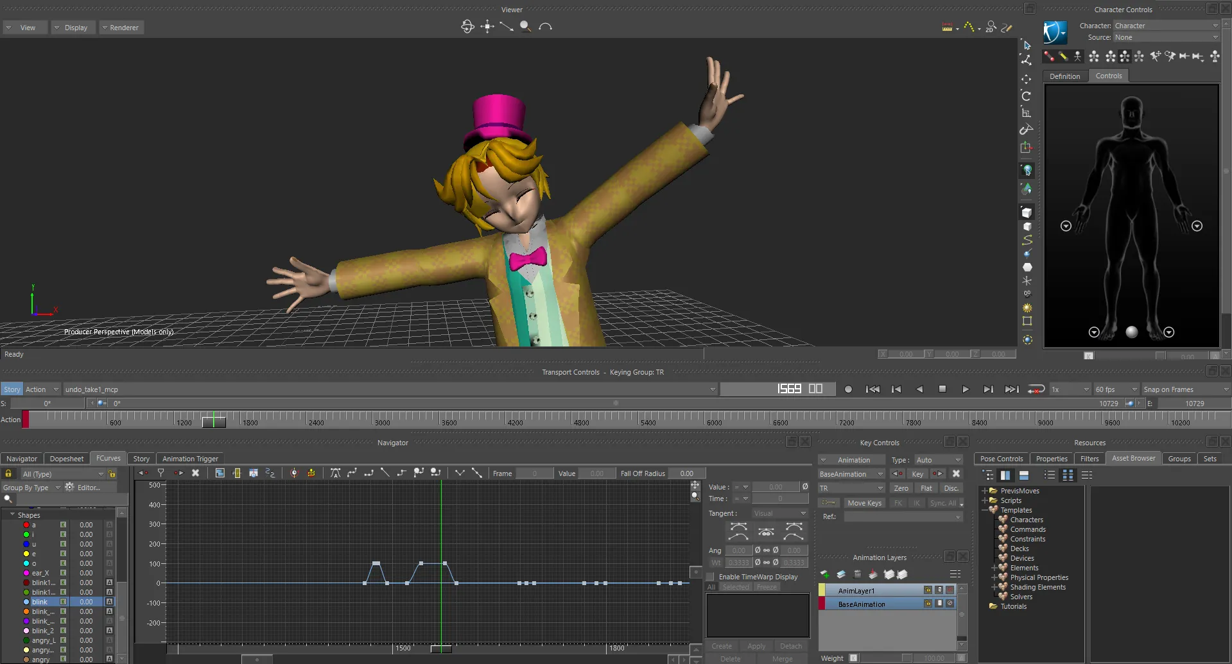The image size is (1232, 664).
Task: Jump to the start of the take
Action: coord(872,389)
